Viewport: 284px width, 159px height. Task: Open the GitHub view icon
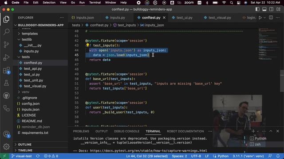point(6,95)
